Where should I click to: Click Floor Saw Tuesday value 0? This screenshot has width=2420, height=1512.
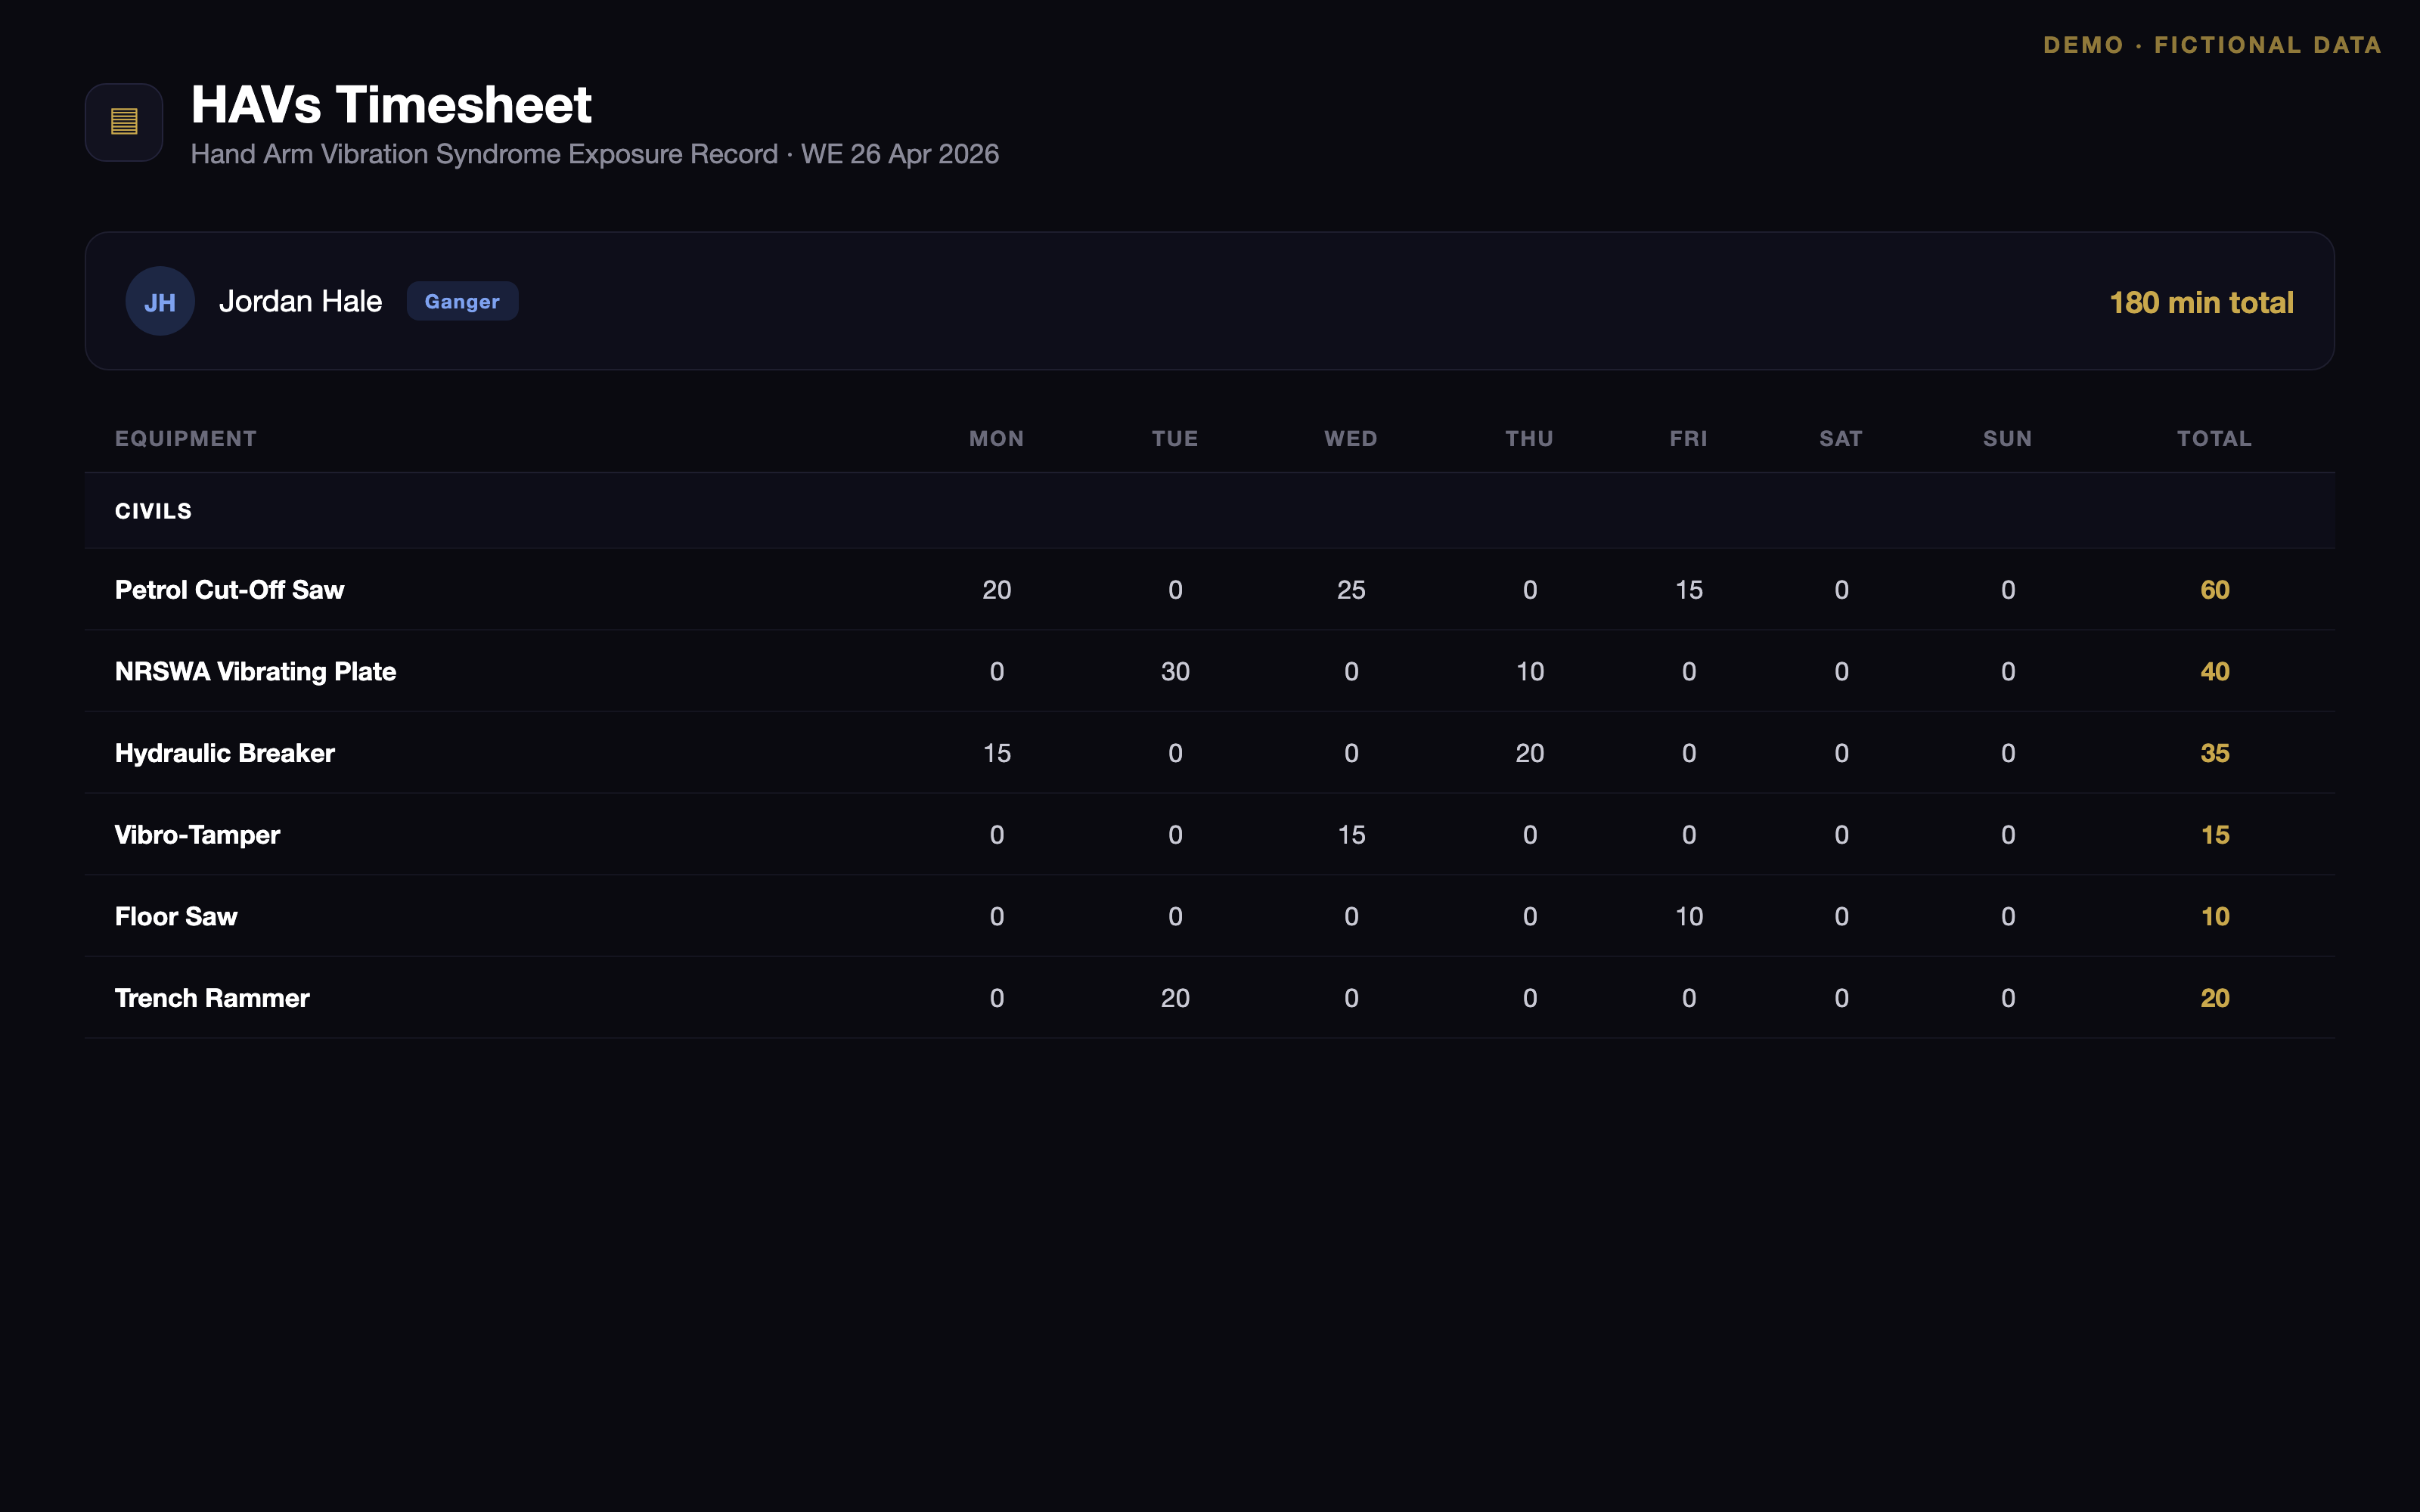[1175, 916]
